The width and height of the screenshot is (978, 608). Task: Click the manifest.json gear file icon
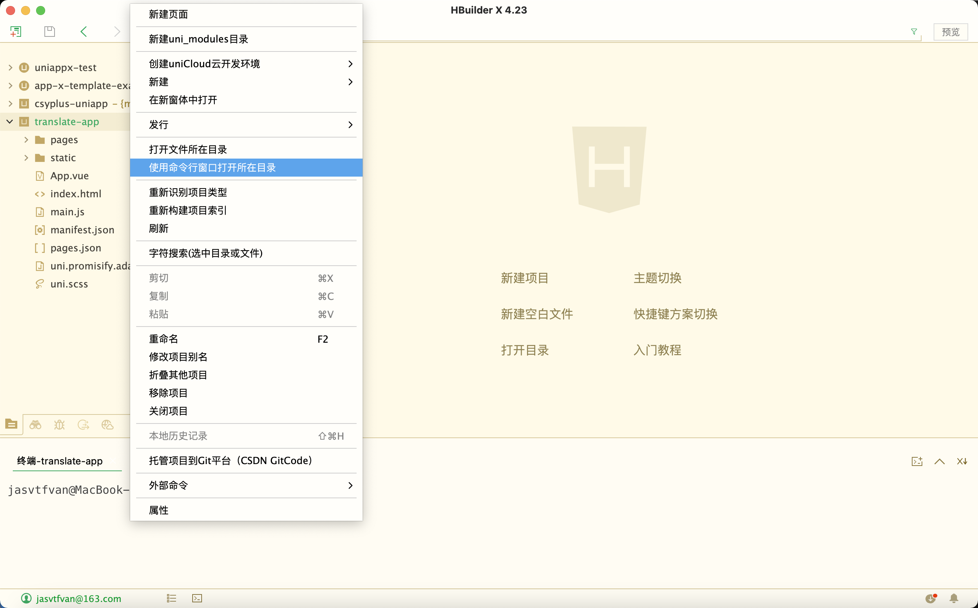point(40,230)
